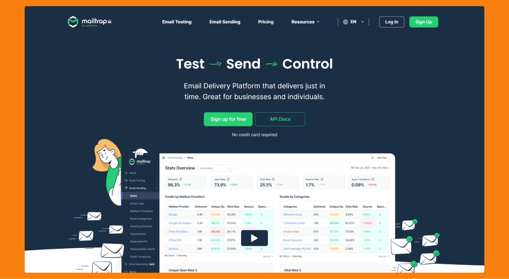Click the API Docs button
This screenshot has height=279, width=509.
click(x=280, y=119)
